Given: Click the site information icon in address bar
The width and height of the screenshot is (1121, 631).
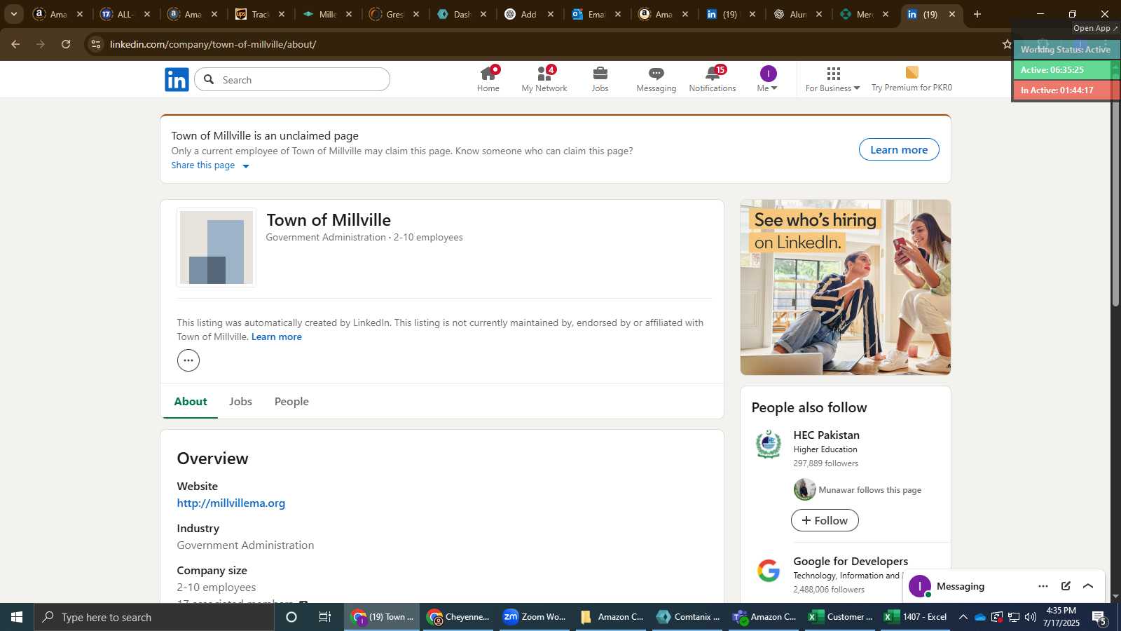Looking at the screenshot, I should coord(96,44).
